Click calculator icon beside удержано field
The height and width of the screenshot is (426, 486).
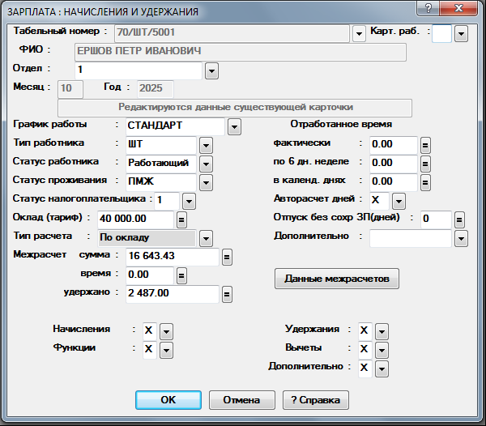[x=227, y=294]
